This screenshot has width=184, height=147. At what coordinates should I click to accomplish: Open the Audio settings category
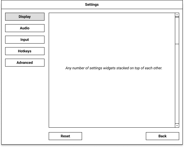[25, 28]
